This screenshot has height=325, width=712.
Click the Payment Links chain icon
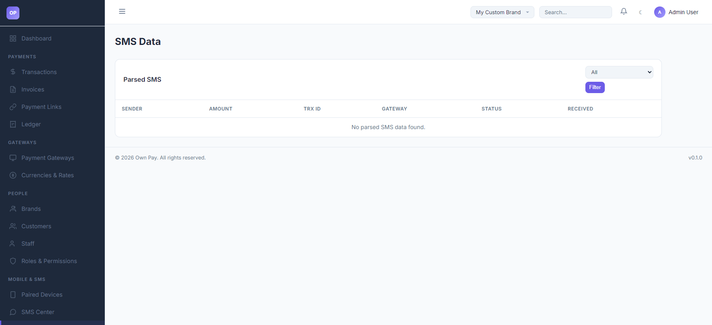click(13, 107)
